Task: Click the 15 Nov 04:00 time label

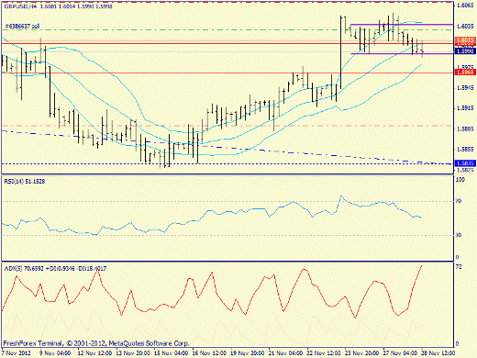Action: (x=172, y=352)
